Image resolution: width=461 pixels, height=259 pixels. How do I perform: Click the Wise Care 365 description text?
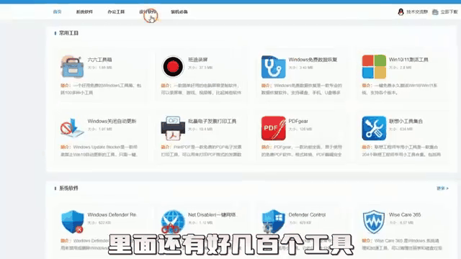tap(402, 245)
